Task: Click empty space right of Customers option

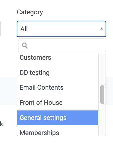Action: click(x=75, y=58)
